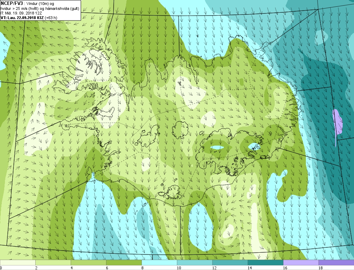Click the above 18 m/s purple legend swatch
Viewport: 354px width, 270px height.
pyautogui.click(x=336, y=263)
